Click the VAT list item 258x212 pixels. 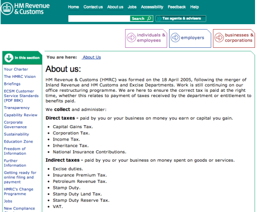pos(58,207)
